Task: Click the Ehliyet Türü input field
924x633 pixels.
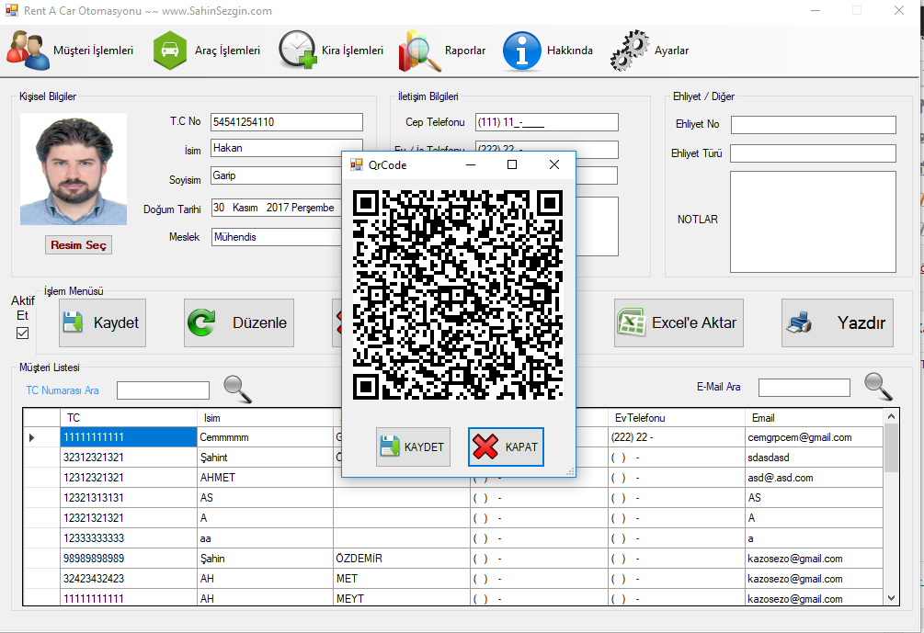Action: pos(814,153)
